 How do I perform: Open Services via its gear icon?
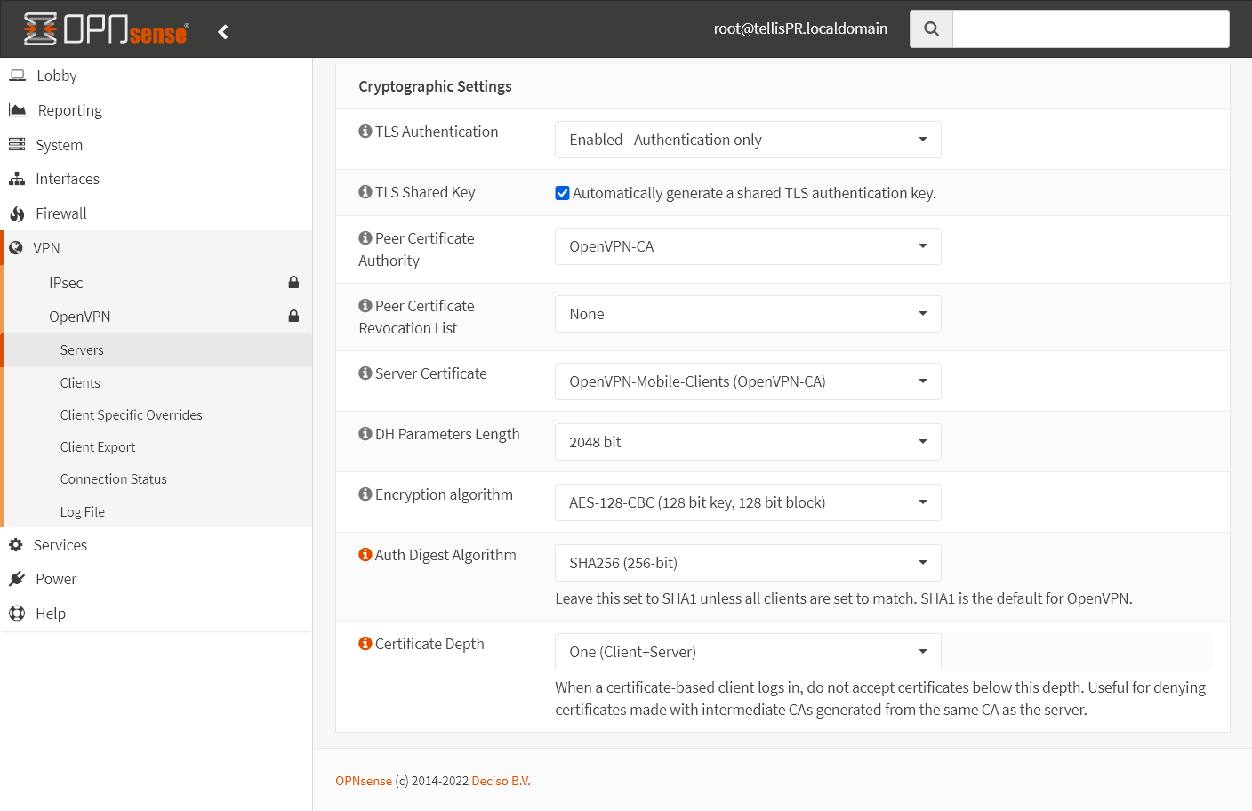point(16,544)
